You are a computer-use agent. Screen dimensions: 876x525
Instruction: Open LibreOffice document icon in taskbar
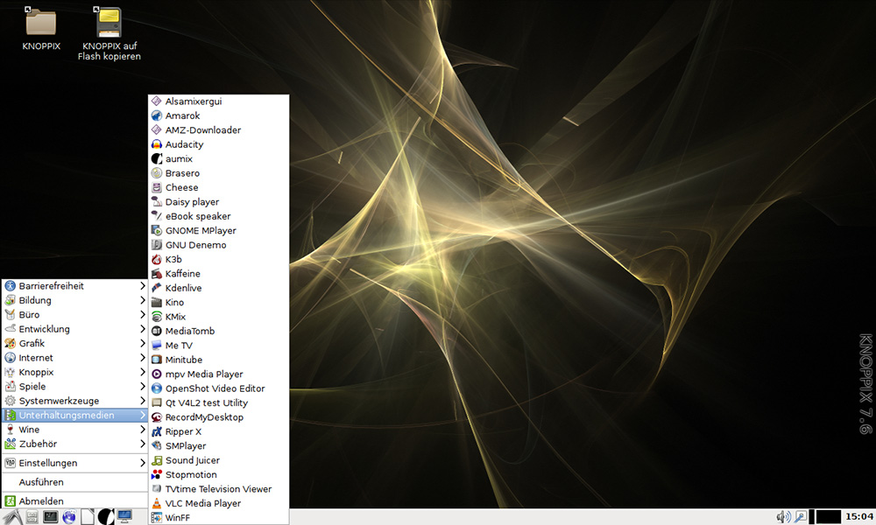[x=88, y=517]
